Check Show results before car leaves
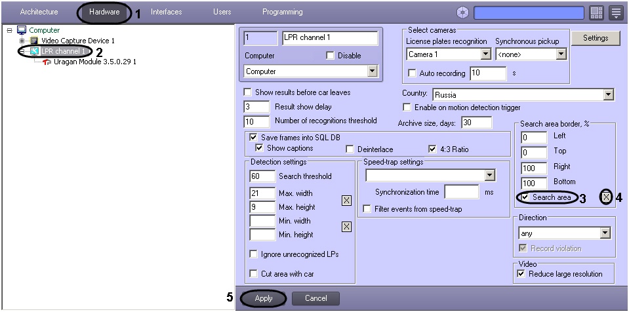The width and height of the screenshot is (629, 312). point(247,92)
